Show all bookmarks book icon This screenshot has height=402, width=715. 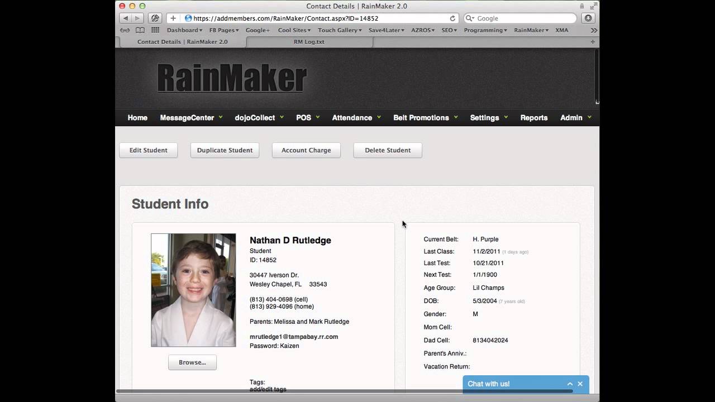point(140,30)
